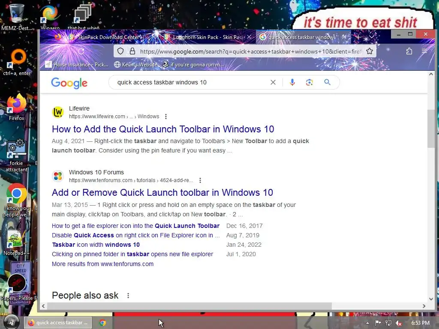Viewport: 439px width, 329px height.
Task: Search by image camera lens icon
Action: click(310, 82)
